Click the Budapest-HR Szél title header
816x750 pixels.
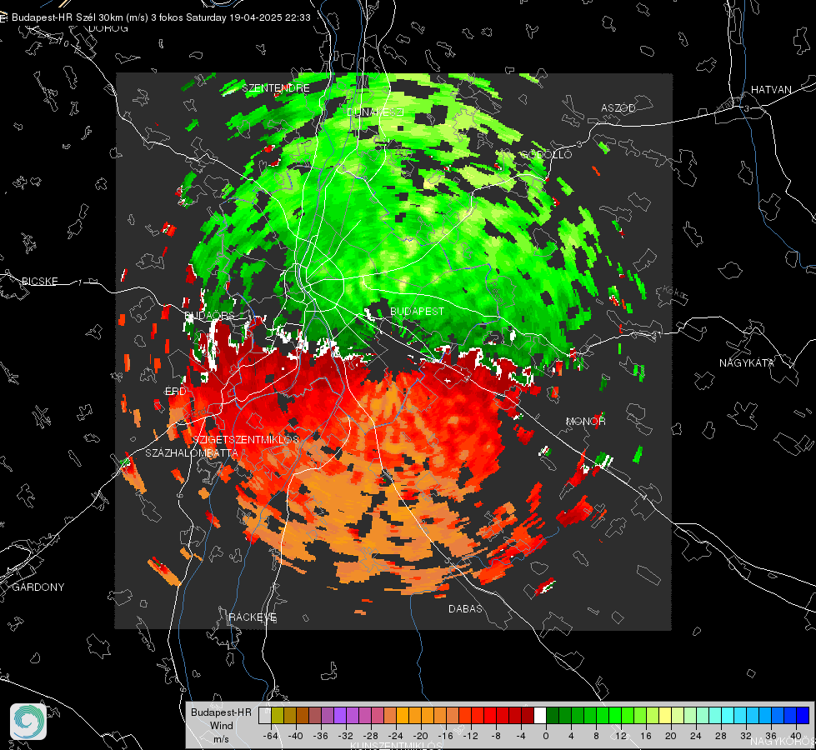pos(161,17)
